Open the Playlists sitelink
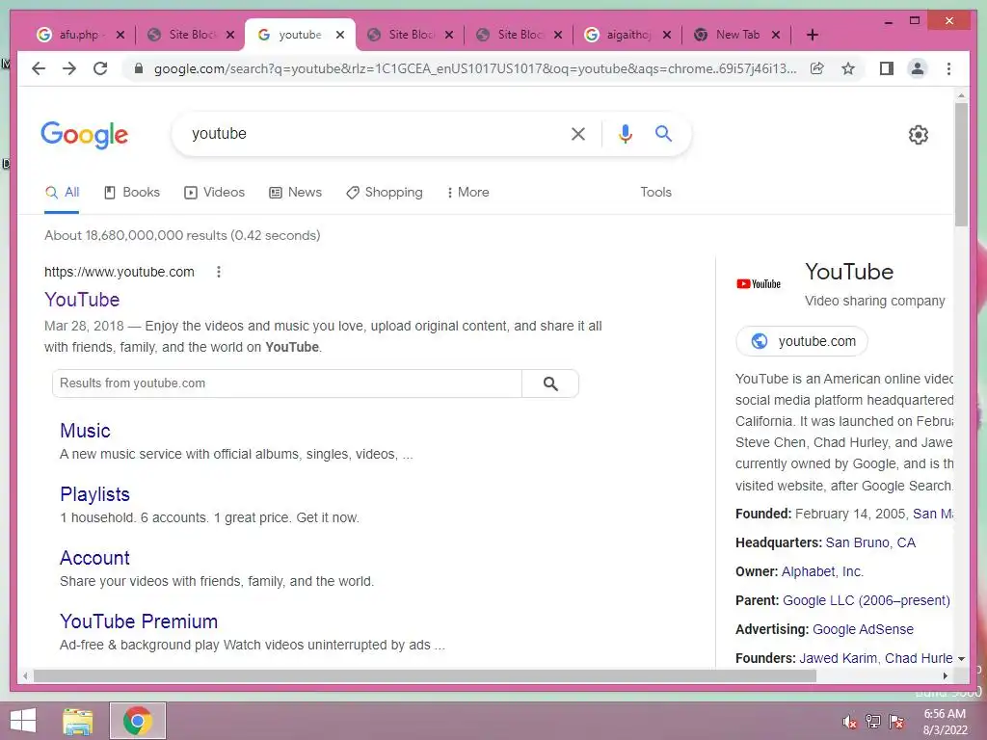The height and width of the screenshot is (740, 987). tap(95, 494)
